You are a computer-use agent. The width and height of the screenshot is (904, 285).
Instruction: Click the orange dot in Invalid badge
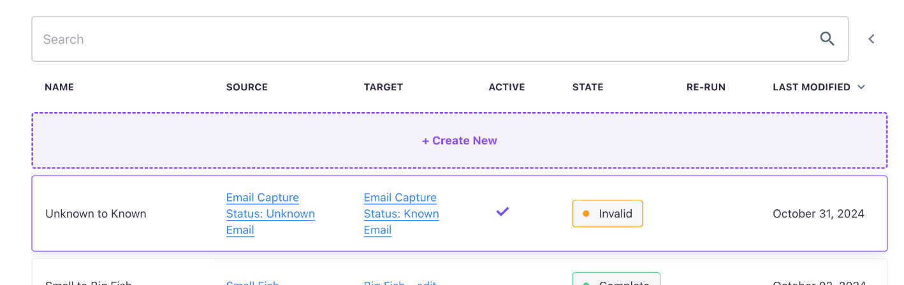(586, 214)
